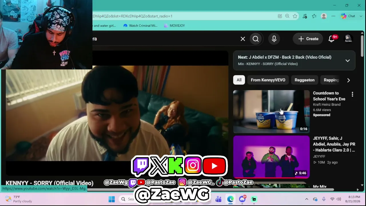Image resolution: width=366 pixels, height=206 pixels.
Task: Open Edge split screen/apps icon in address bar
Action: coord(280,16)
